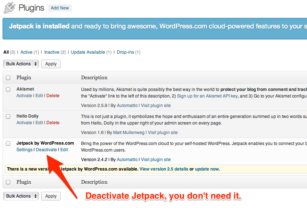This screenshot has width=307, height=210.
Task: Show All plugins filter
Action: click(x=6, y=52)
